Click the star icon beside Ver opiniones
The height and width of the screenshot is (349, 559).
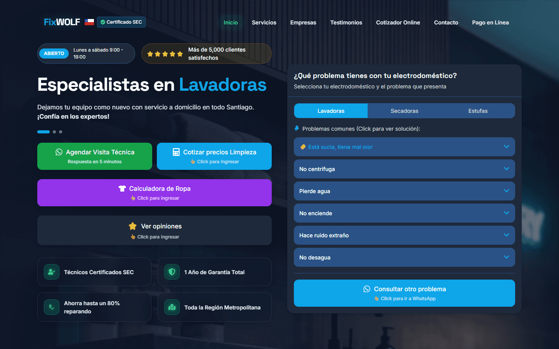click(x=133, y=226)
